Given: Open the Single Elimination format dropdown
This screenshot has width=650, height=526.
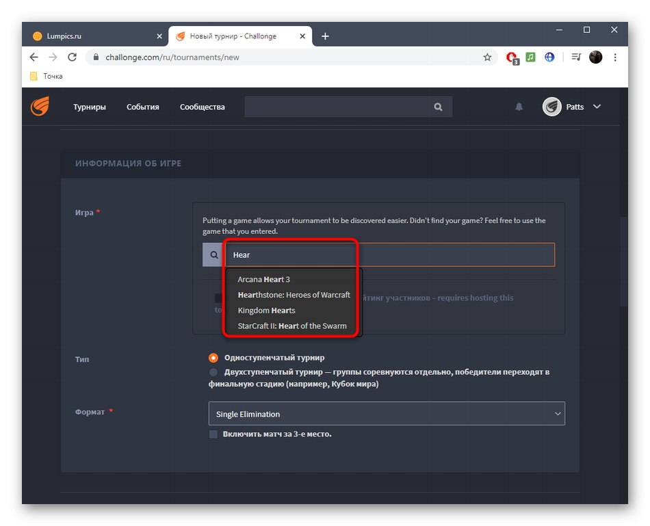Looking at the screenshot, I should [387, 414].
